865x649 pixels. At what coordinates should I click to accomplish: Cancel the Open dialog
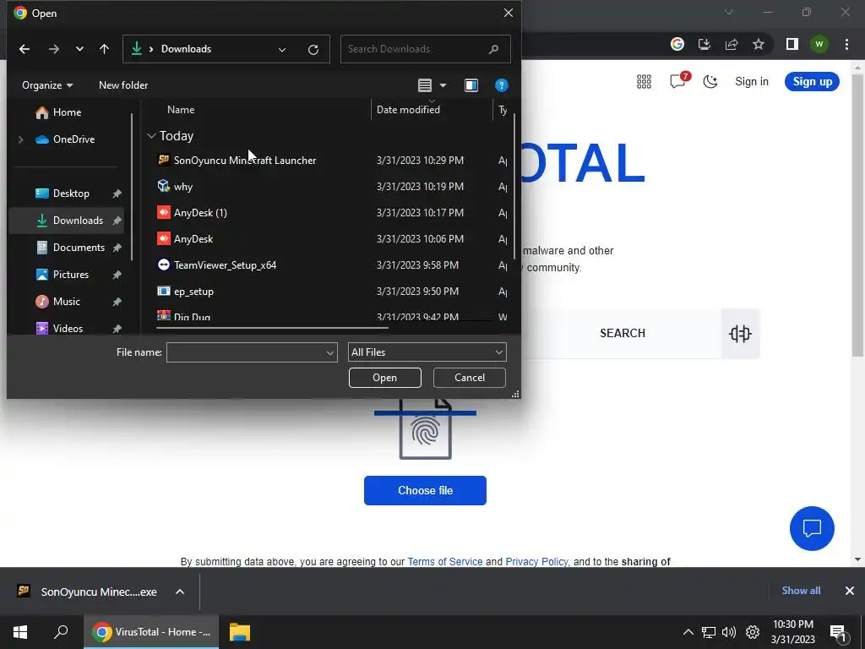point(470,378)
